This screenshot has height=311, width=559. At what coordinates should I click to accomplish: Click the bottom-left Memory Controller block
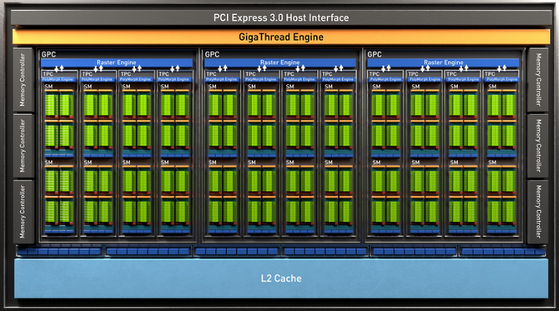23,212
